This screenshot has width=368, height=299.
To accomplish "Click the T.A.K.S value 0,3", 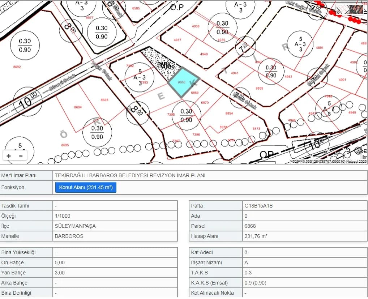I will (248, 273).
